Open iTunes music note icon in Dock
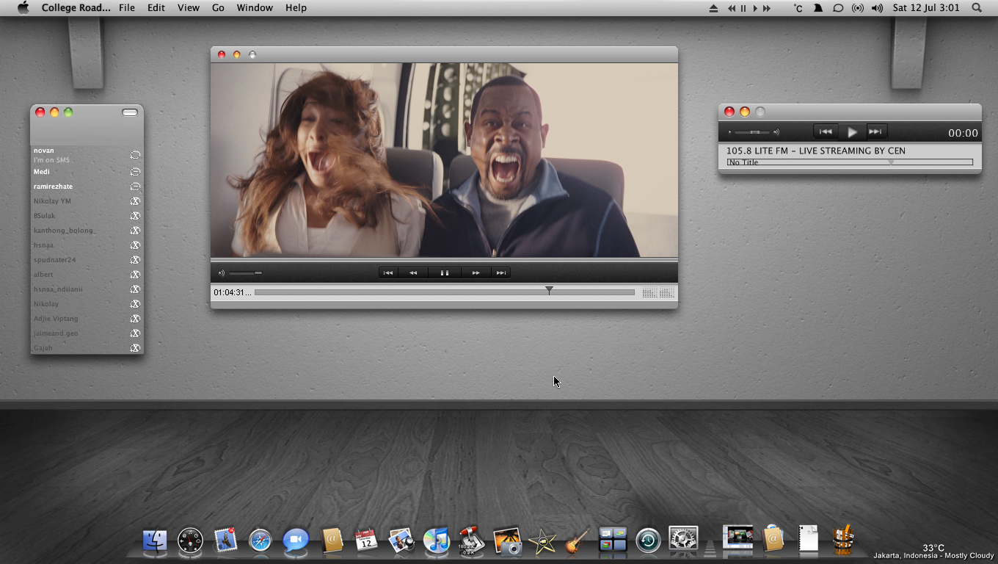 tap(437, 541)
